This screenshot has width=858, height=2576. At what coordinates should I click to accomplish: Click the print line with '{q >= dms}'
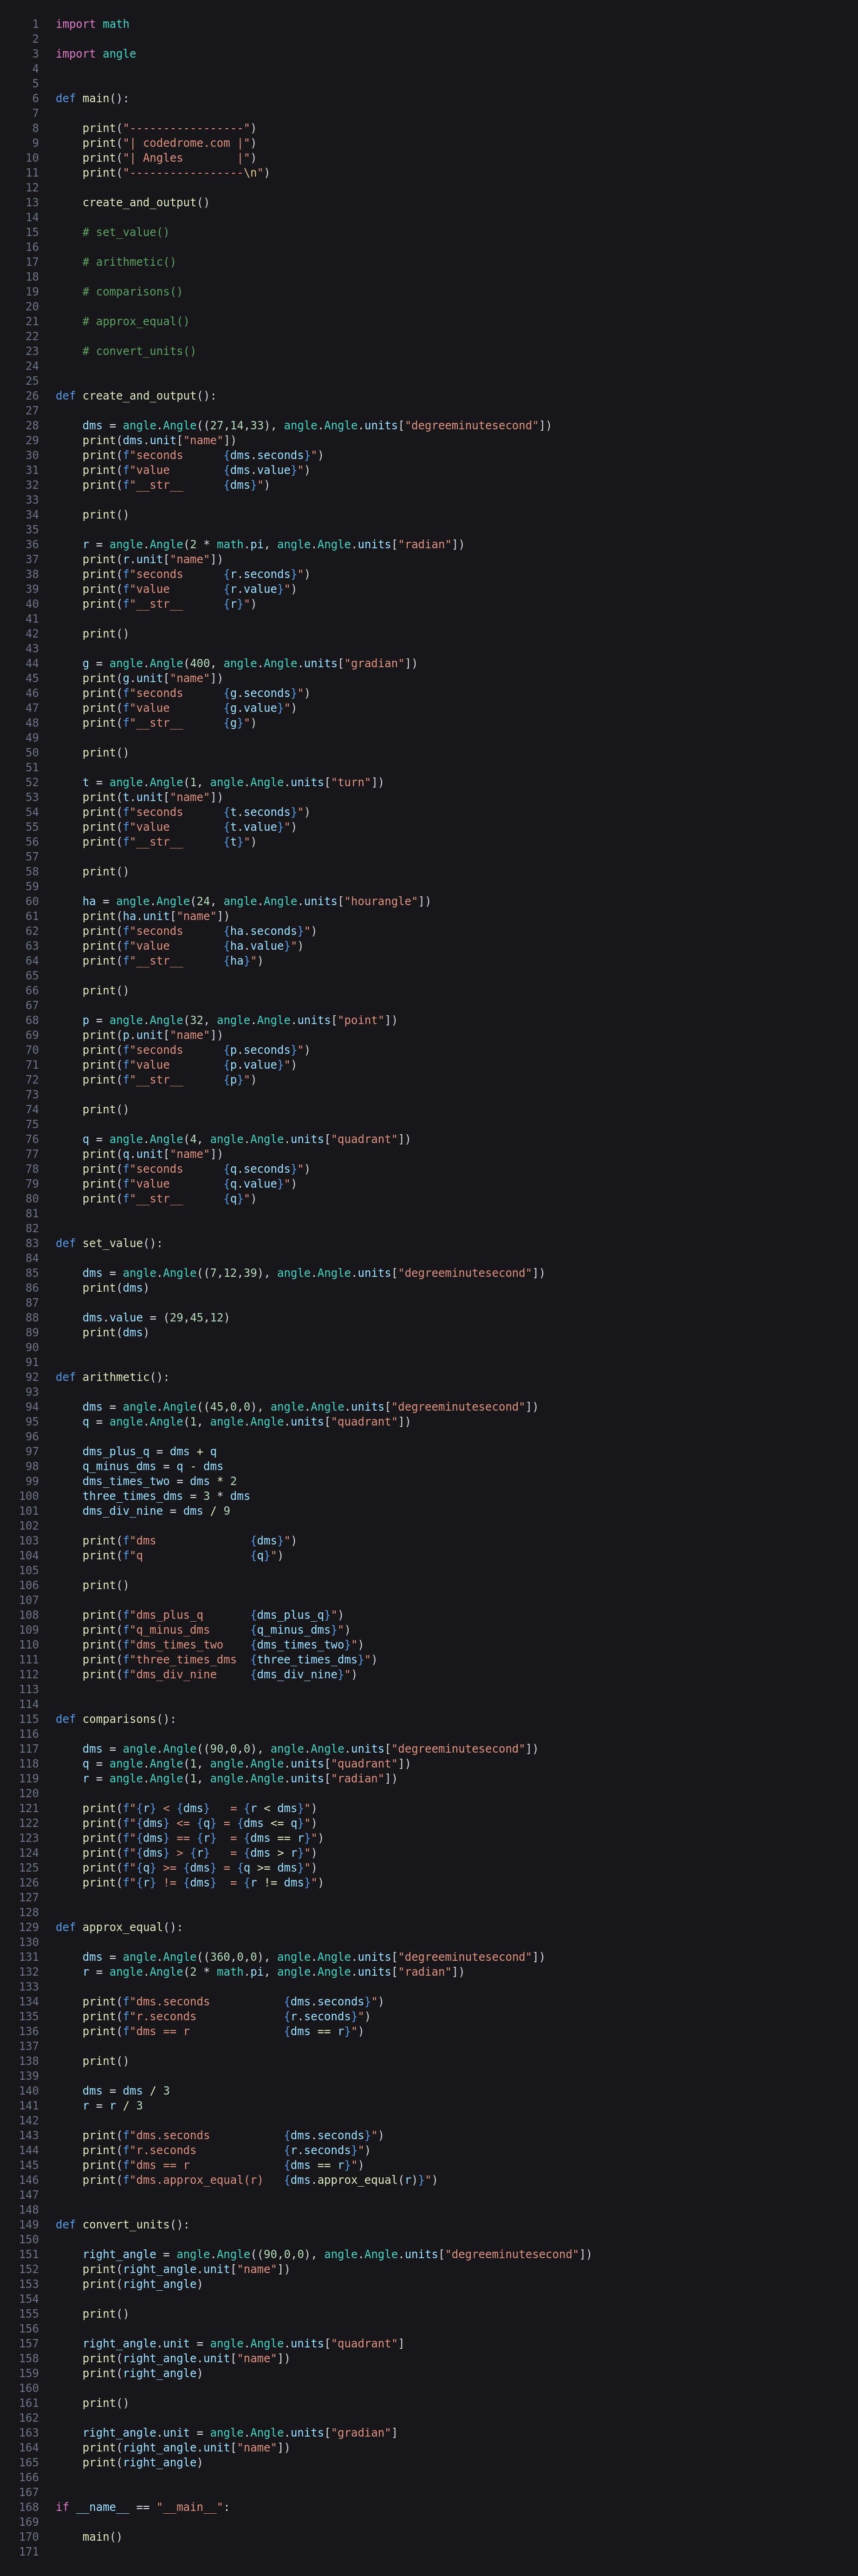[x=200, y=1868]
